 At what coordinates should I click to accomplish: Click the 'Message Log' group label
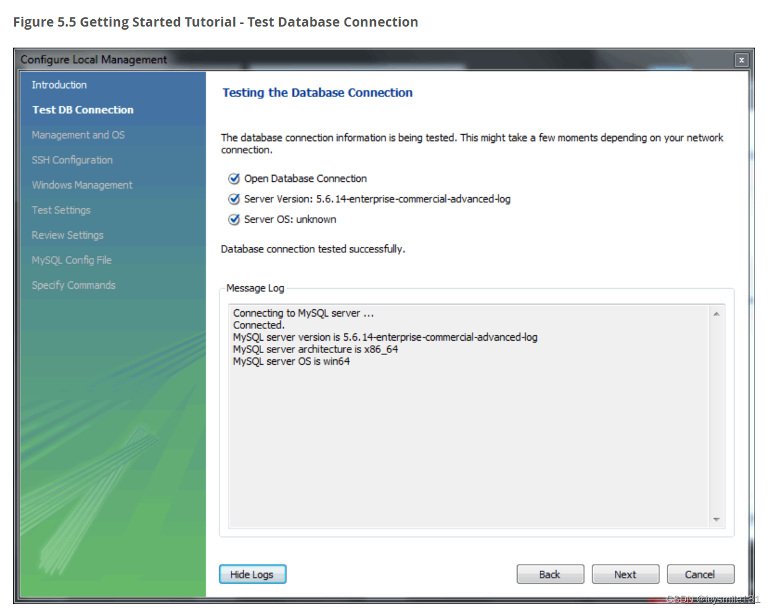click(x=255, y=288)
